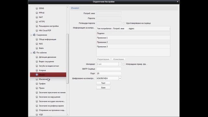This screenshot has width=208, height=117.
Task: Click the gear icon next to Файл
Action: [x=37, y=48]
